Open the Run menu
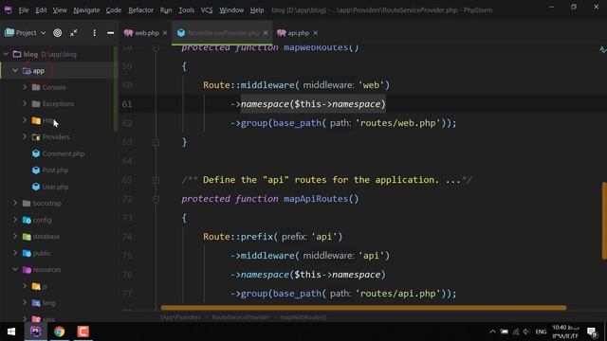Image resolution: width=607 pixels, height=341 pixels. 166,10
